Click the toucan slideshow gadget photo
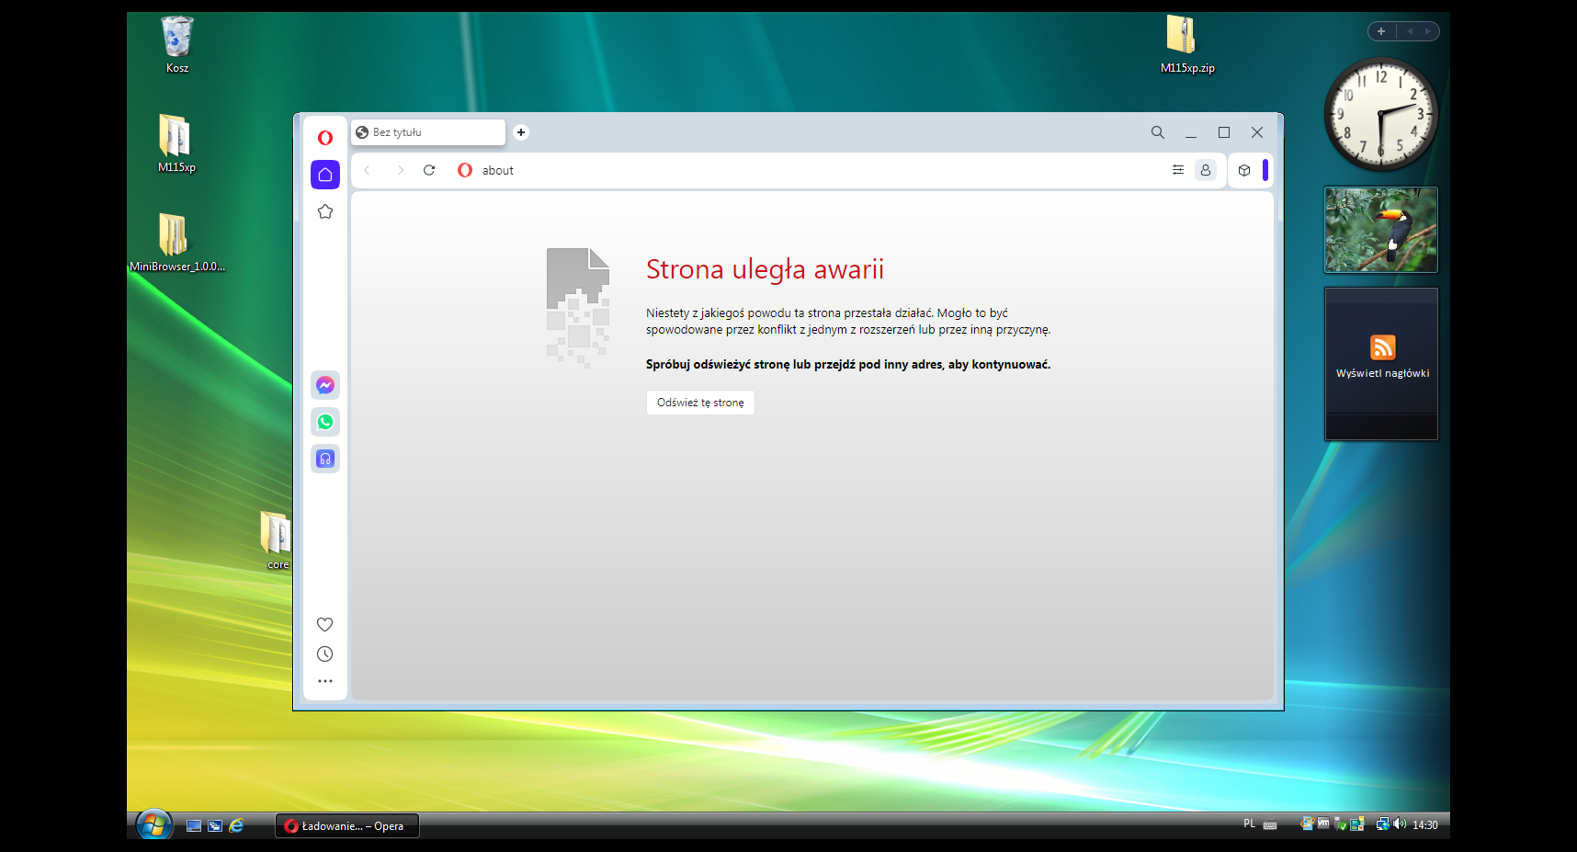Screen dimensions: 1577x852 (x=1381, y=230)
